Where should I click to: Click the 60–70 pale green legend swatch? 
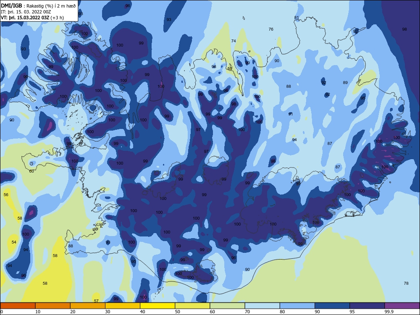[227, 306]
